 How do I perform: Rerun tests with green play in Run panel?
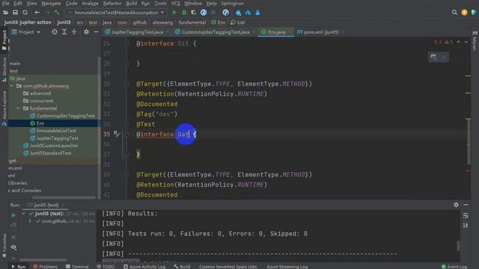(13, 215)
